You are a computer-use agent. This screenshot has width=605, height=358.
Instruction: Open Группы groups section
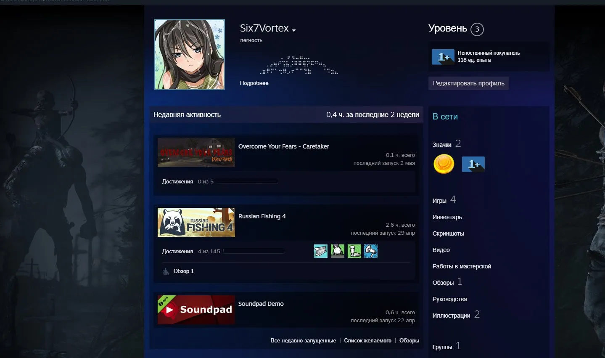tap(442, 347)
